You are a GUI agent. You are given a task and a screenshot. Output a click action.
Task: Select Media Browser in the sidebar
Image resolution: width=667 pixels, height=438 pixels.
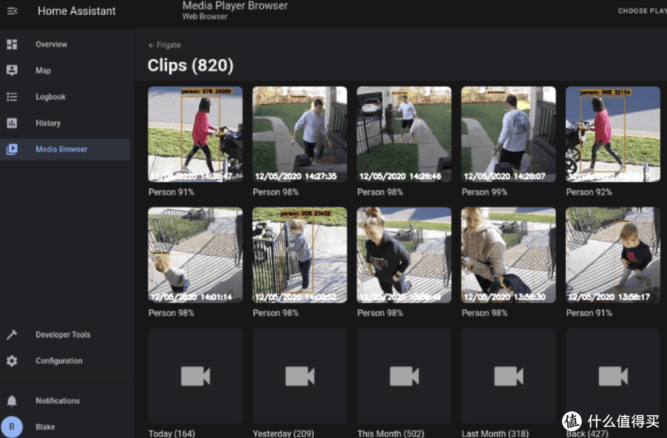click(x=61, y=150)
